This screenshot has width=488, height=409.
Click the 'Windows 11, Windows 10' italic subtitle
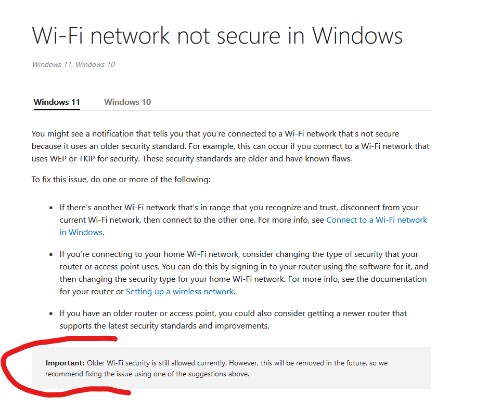point(73,64)
